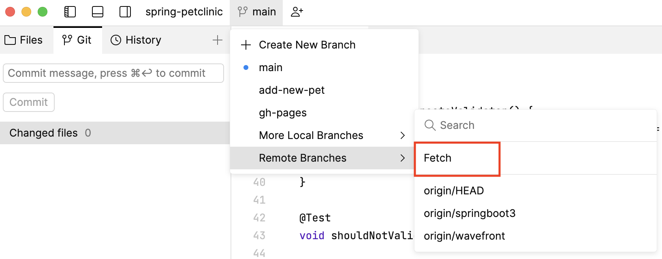Screen dimensions: 662x259
Task: Click the plus icon to add a panel
Action: click(218, 40)
